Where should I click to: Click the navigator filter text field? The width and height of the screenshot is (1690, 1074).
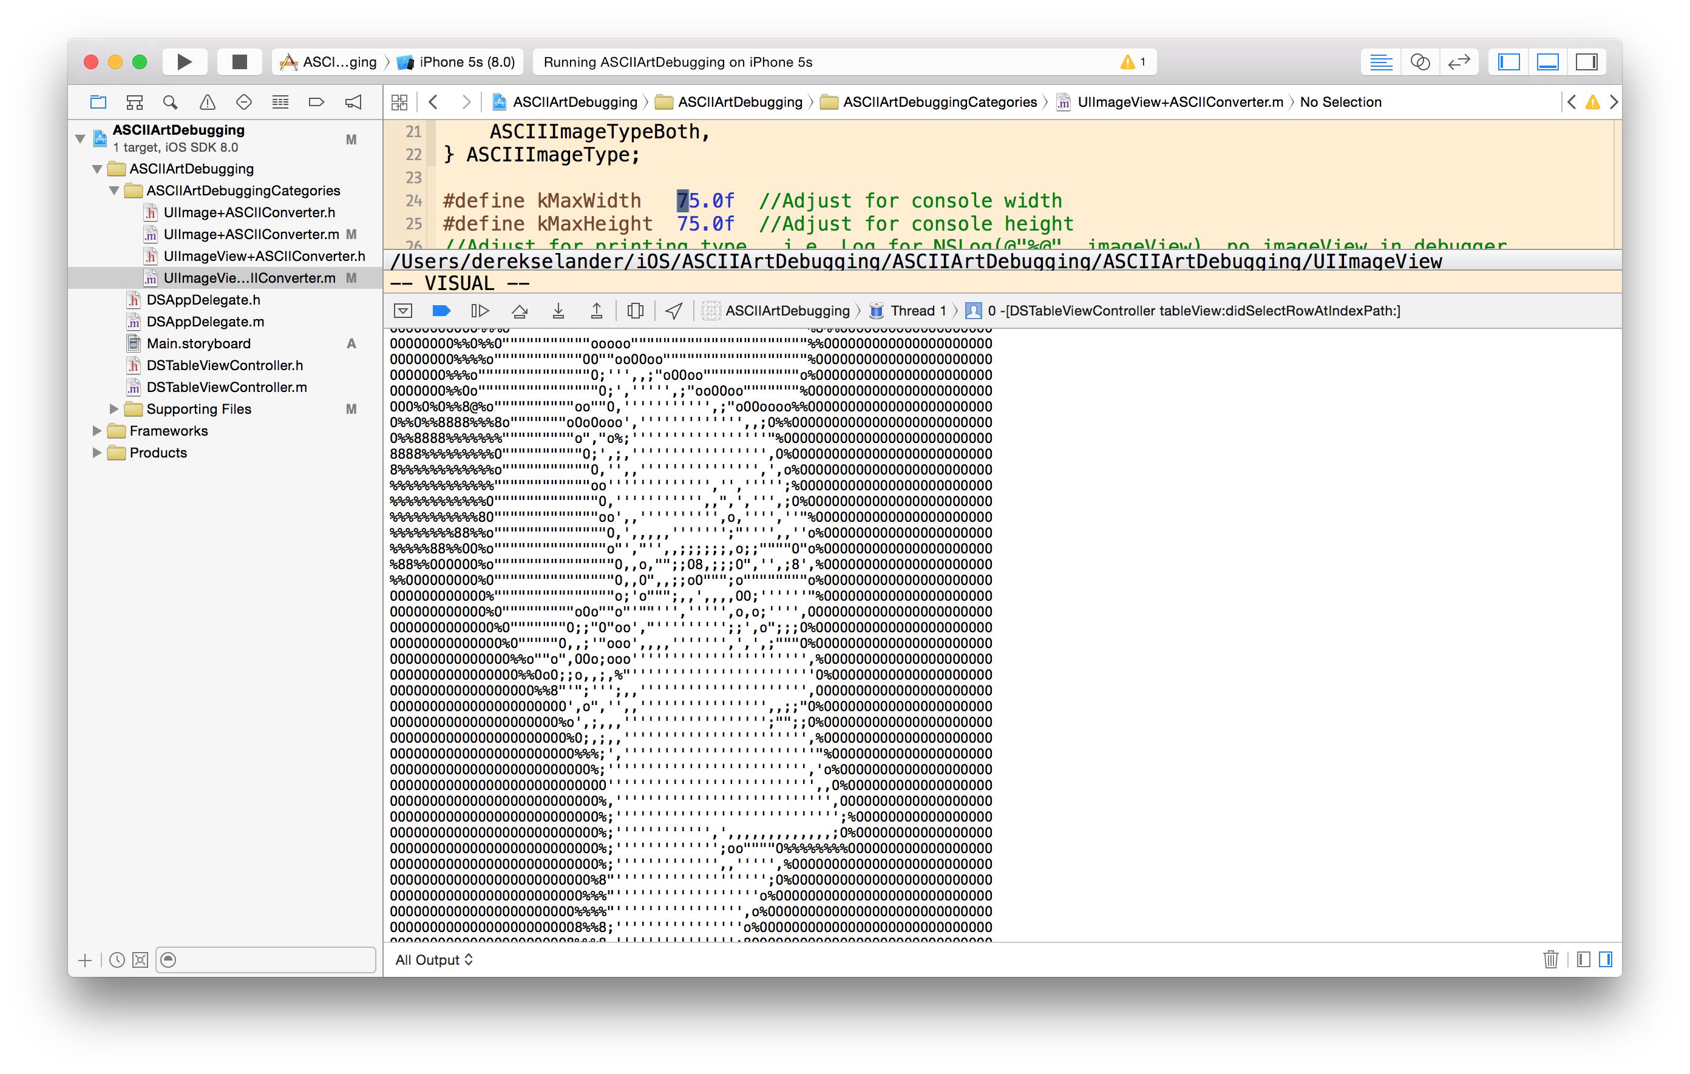tap(274, 960)
